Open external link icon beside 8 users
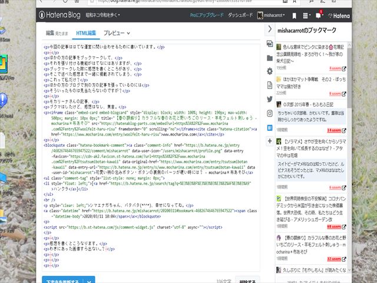The height and width of the screenshot is (283, 377). [344, 94]
